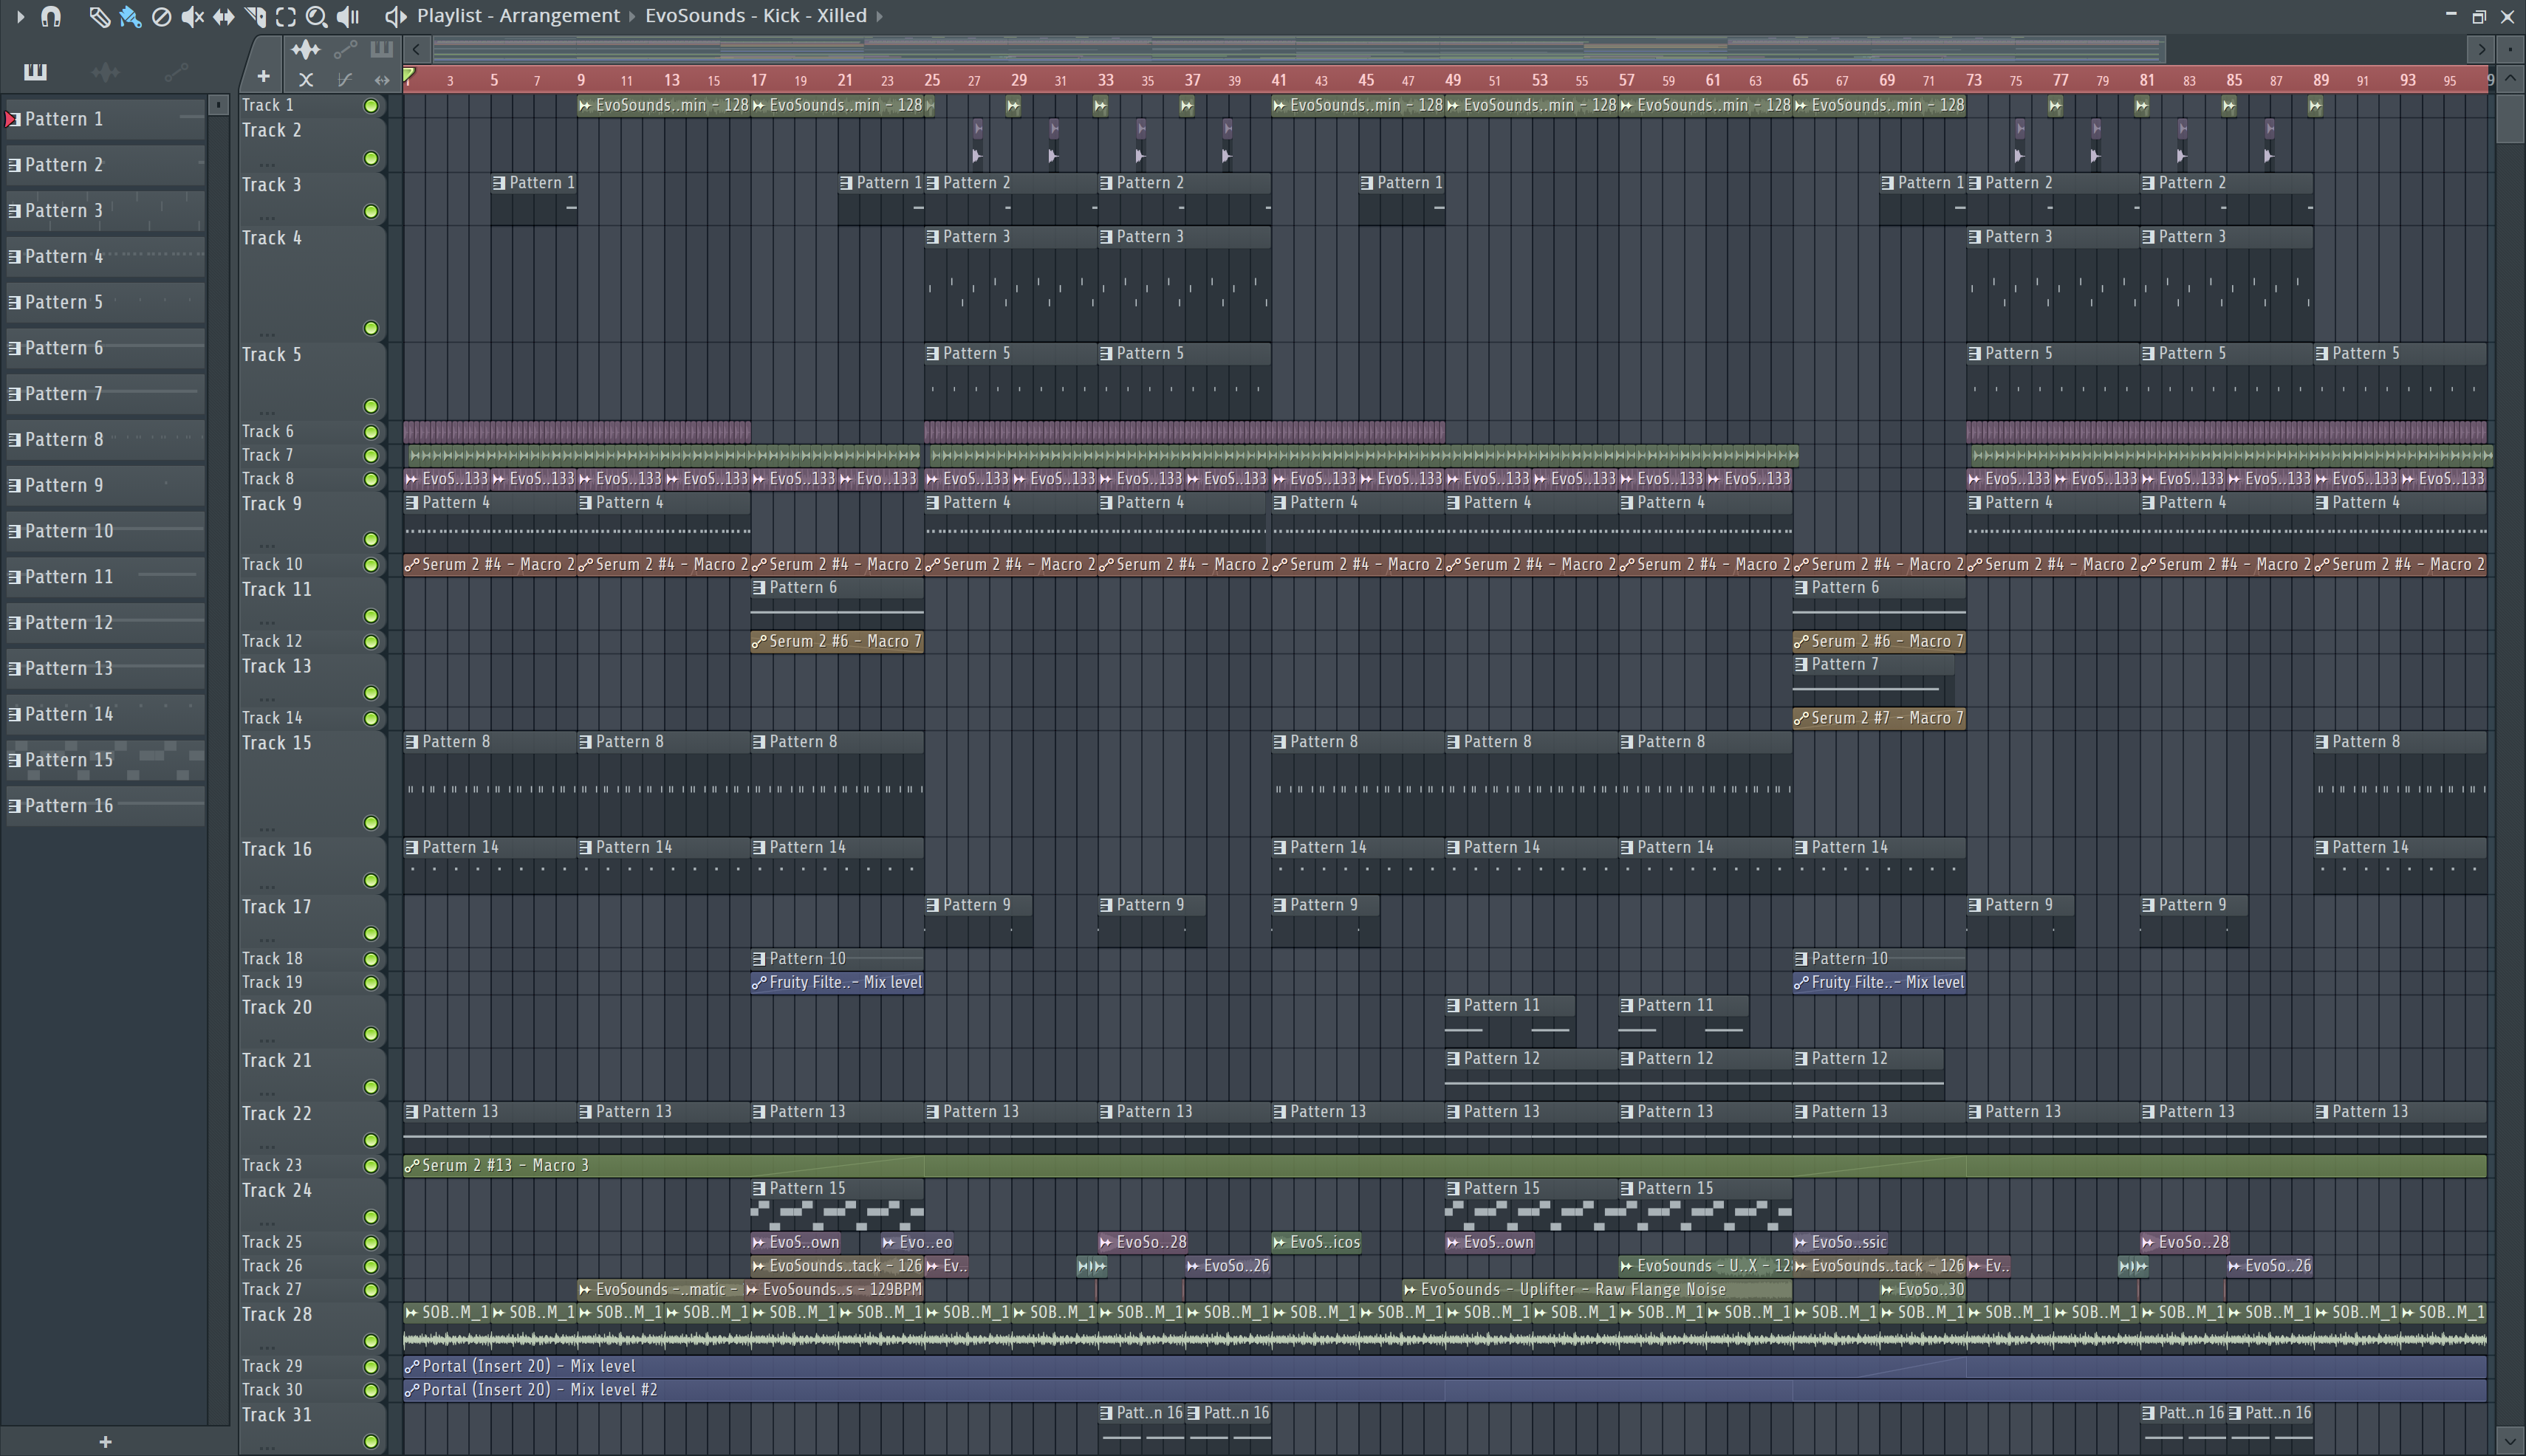Click overview scroll left arrow
This screenshot has height=1456, width=2526.
pos(416,49)
